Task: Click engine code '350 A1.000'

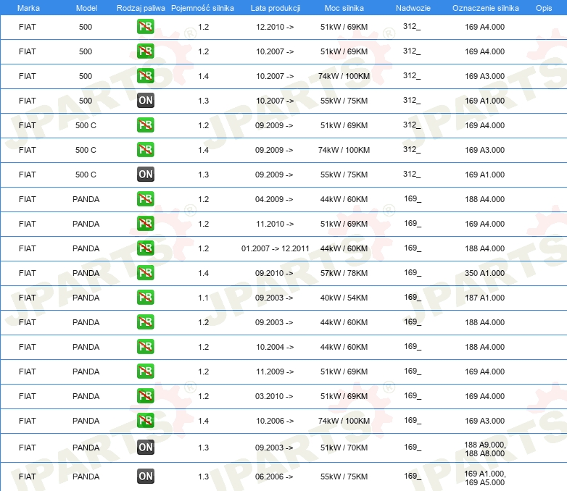Action: 484,273
